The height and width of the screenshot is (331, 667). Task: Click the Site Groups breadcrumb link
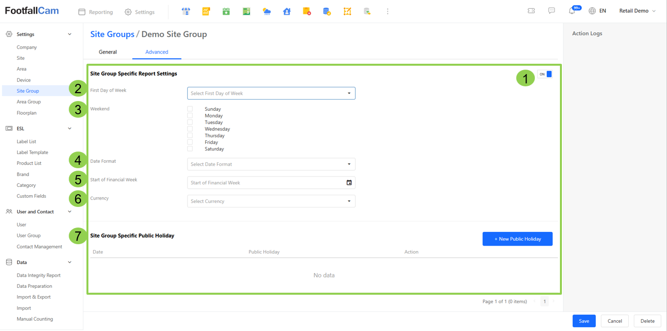112,34
